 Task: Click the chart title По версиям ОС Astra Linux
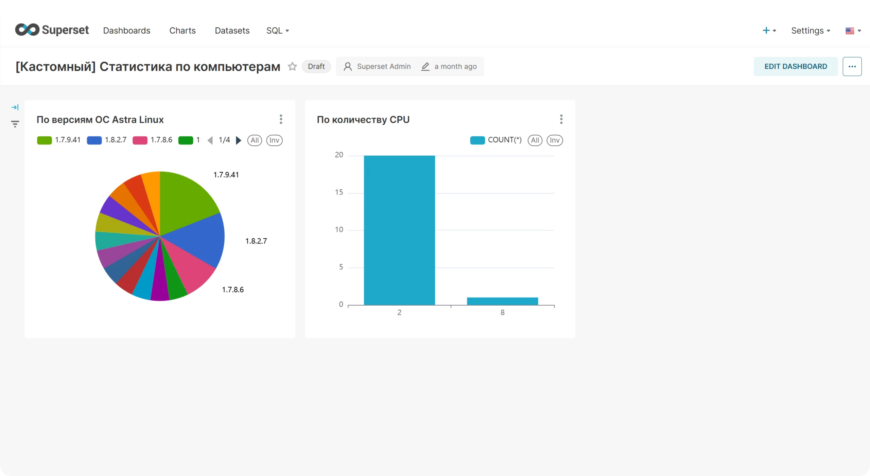(100, 120)
